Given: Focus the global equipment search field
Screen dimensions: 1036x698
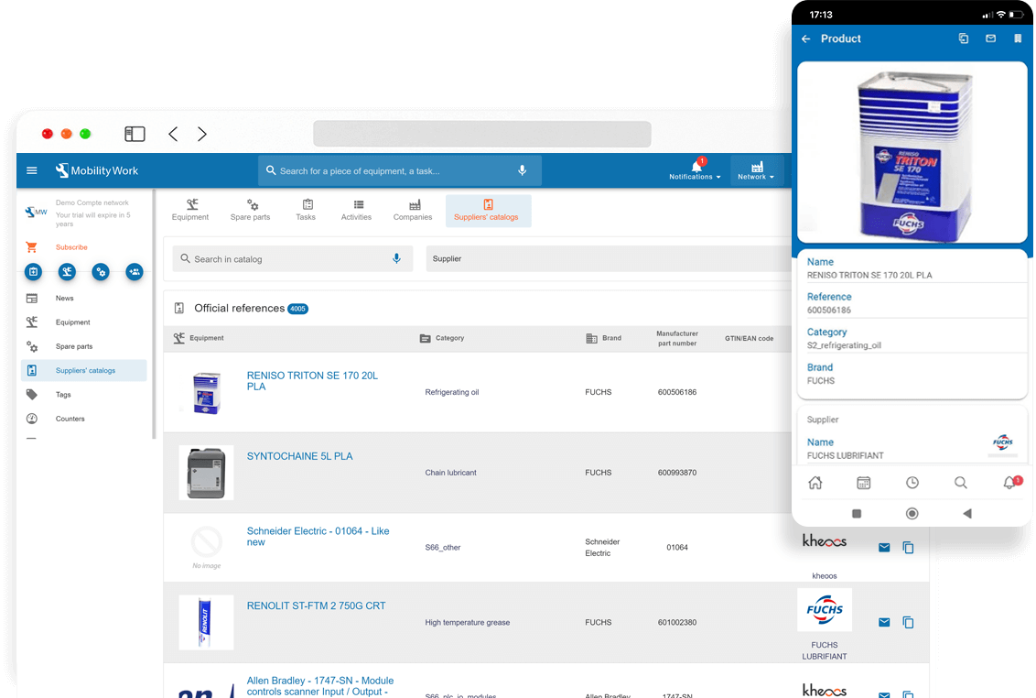Looking at the screenshot, I should pos(399,170).
